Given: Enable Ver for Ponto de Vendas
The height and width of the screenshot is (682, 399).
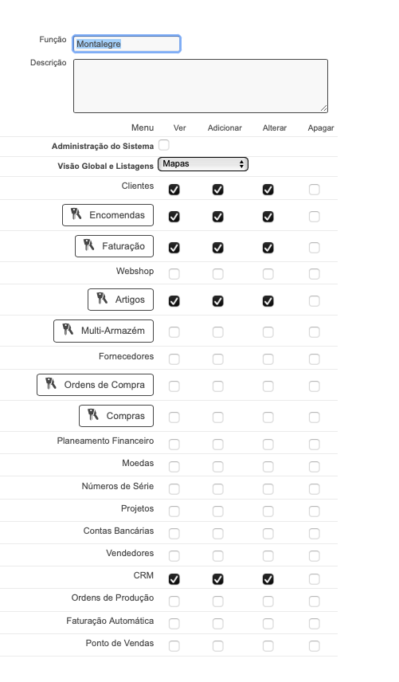Looking at the screenshot, I should pos(174,646).
